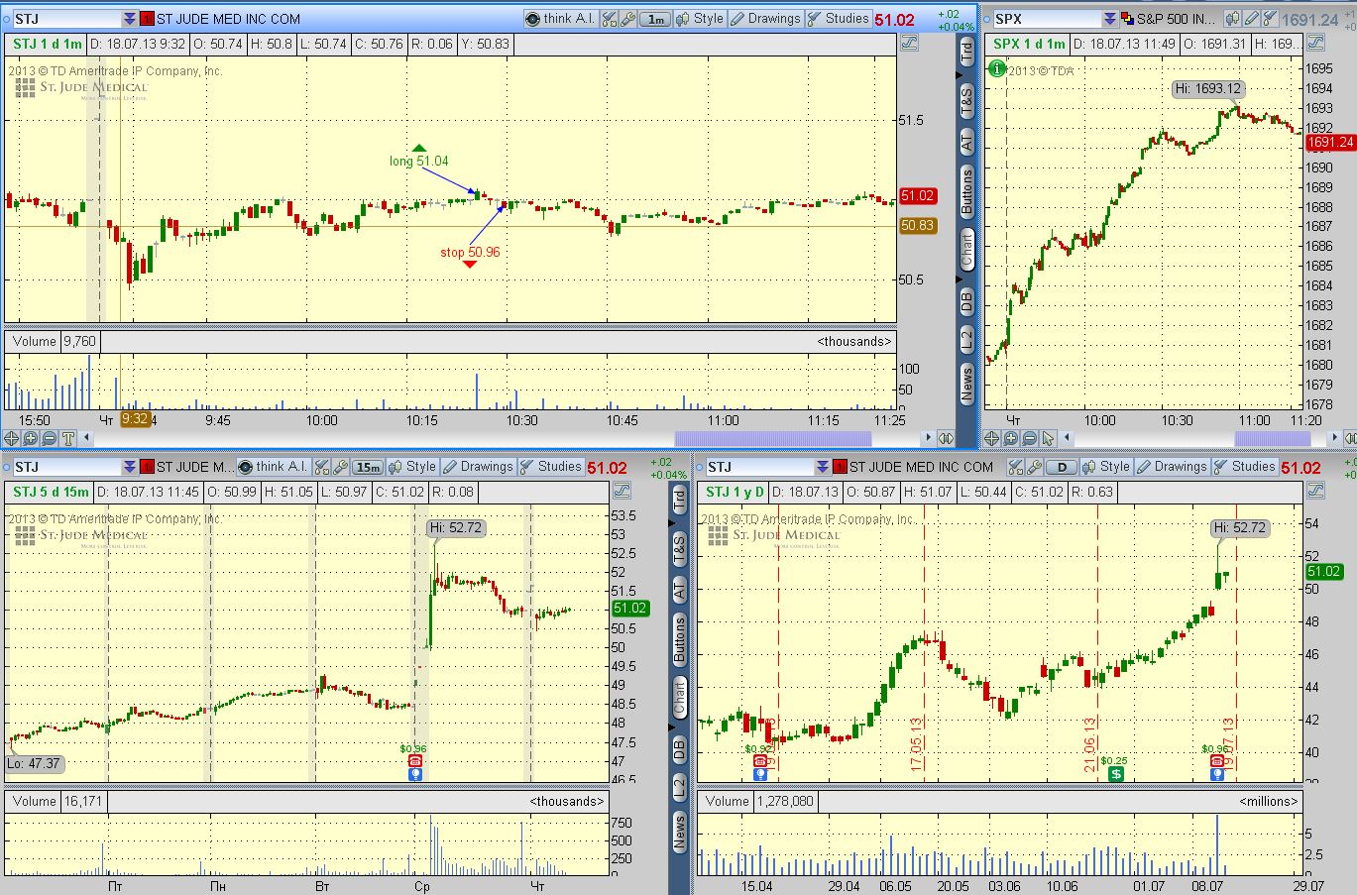Select the L2 tab in the upper side panel
This screenshot has height=895, width=1357.
click(x=967, y=338)
